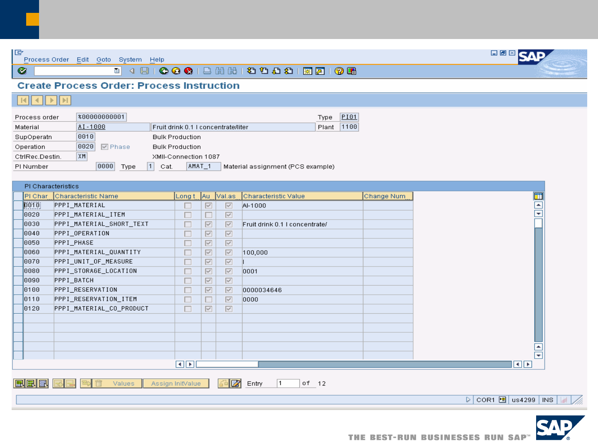598x442 pixels.
Task: Open the SAP window control menu icon
Action: point(19,52)
